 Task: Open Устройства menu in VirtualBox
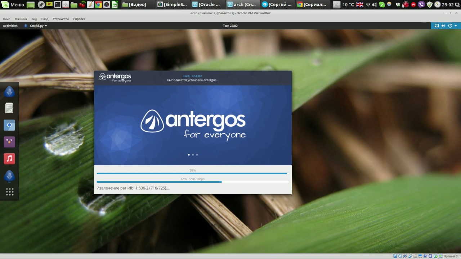coord(61,19)
